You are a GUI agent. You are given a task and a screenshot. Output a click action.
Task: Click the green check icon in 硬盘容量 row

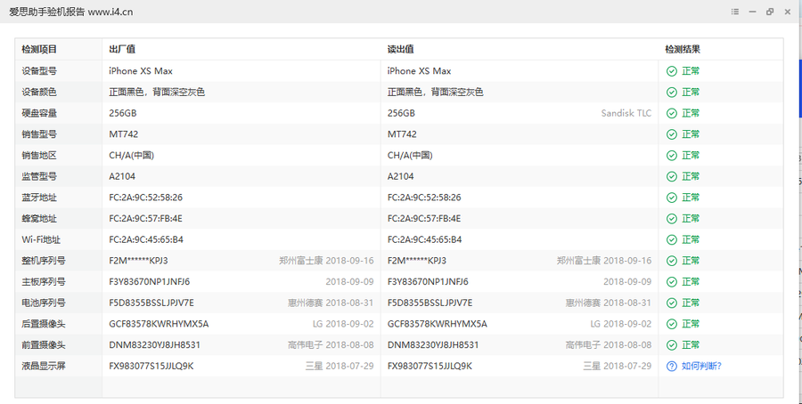(672, 113)
